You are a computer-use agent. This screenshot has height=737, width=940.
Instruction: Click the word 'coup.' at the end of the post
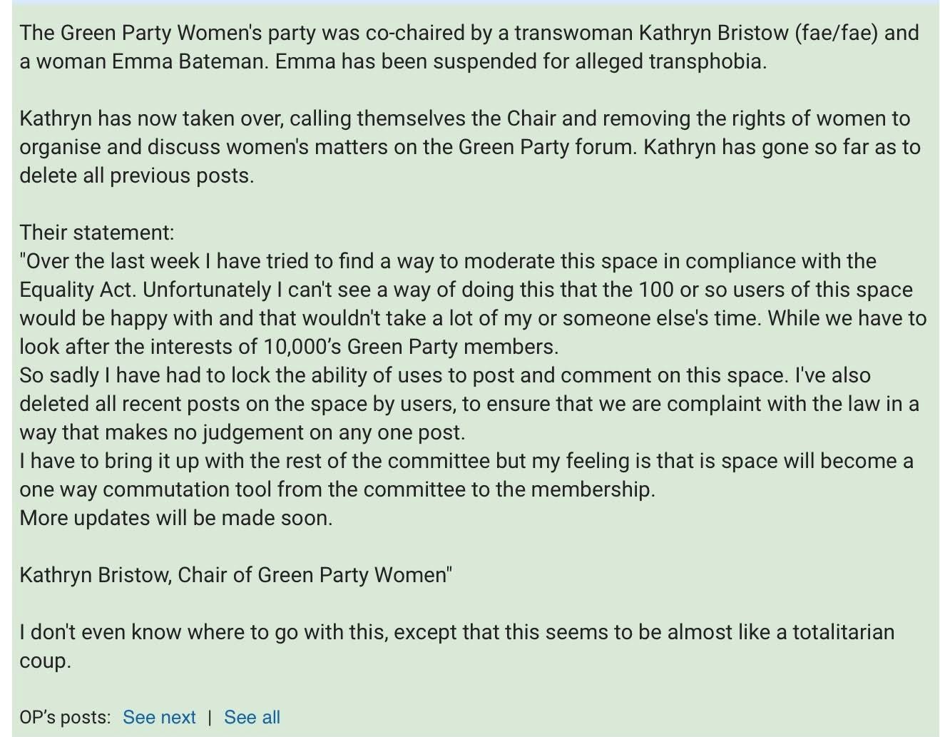46,661
